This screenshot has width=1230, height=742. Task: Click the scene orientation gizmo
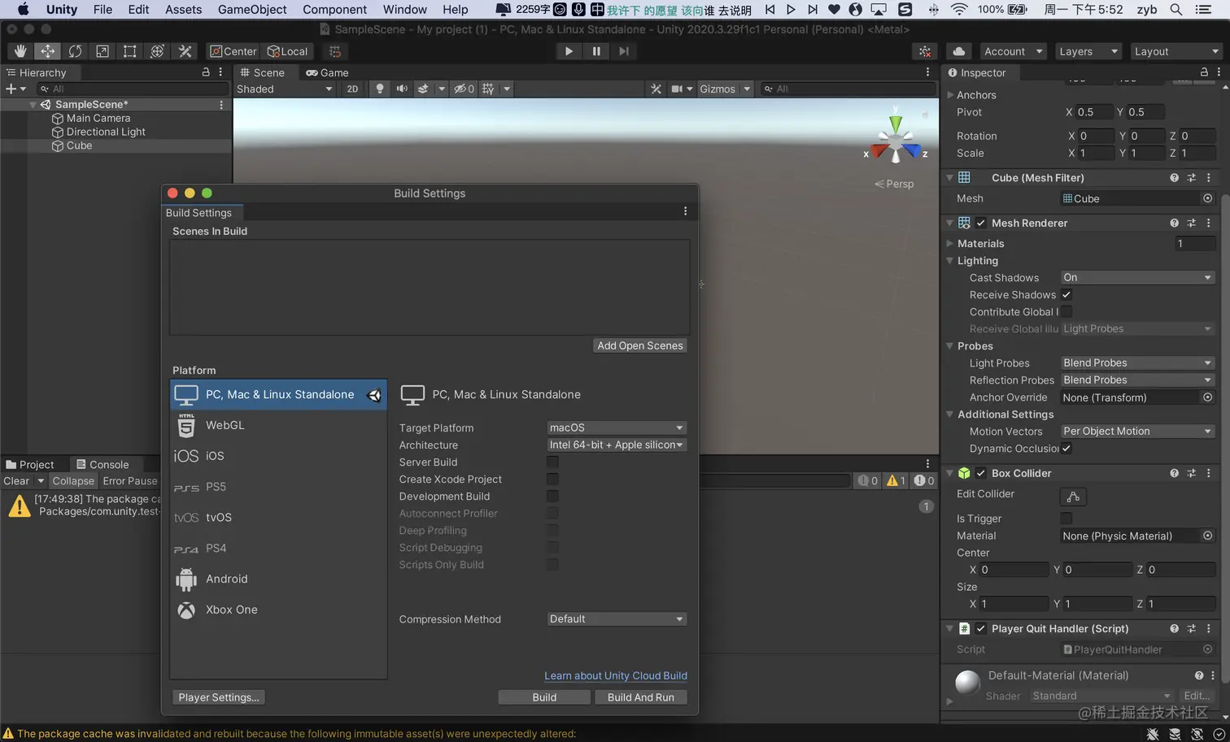(896, 143)
